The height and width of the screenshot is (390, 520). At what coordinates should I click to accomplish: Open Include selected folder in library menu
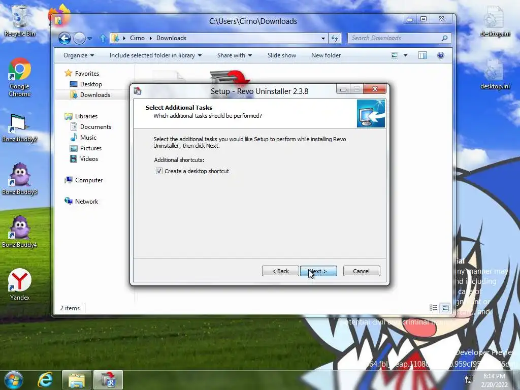click(x=155, y=55)
